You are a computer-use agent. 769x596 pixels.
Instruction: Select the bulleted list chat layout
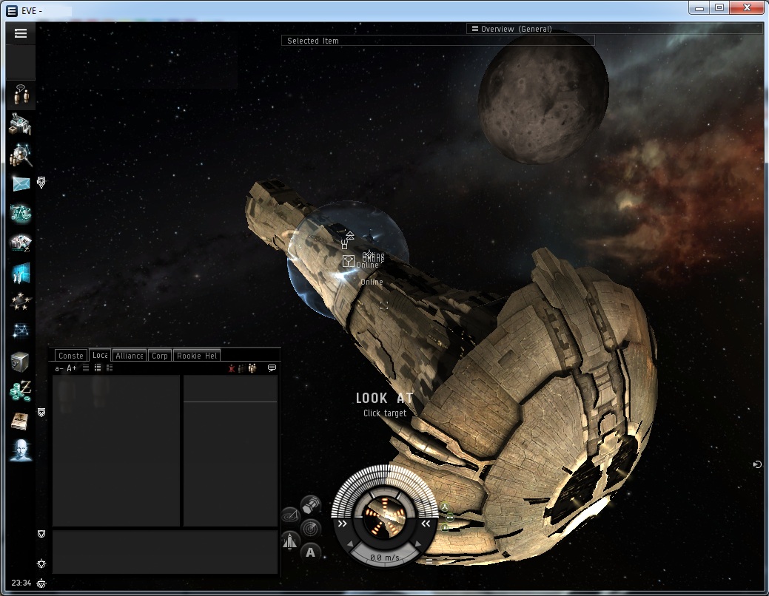98,368
